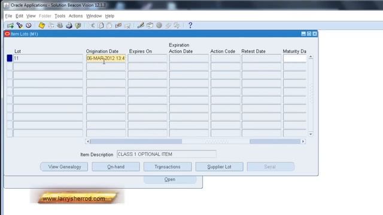The width and height of the screenshot is (383, 215).
Task: Click the vertical scrollbar down arrow
Action: [x=311, y=134]
